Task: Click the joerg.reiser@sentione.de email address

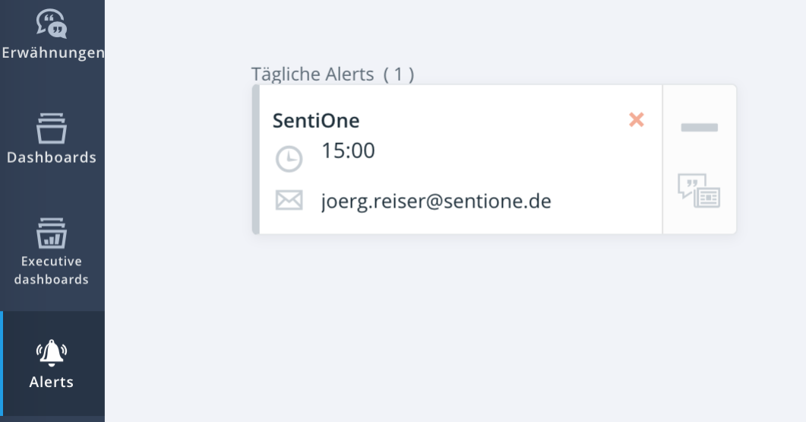Action: point(436,201)
